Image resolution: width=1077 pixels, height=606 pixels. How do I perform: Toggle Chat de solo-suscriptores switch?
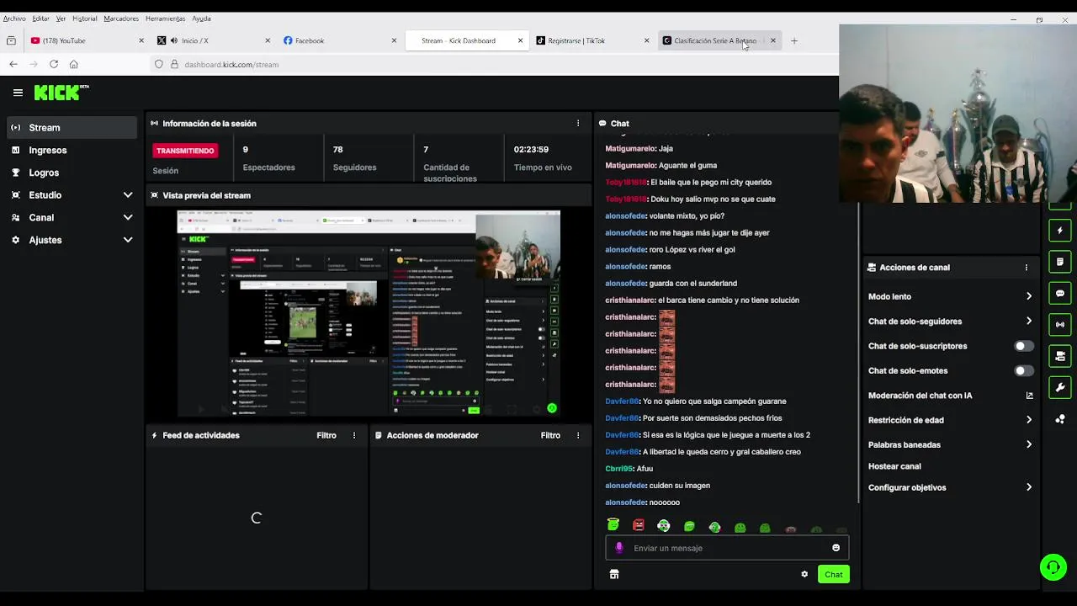pos(1023,346)
